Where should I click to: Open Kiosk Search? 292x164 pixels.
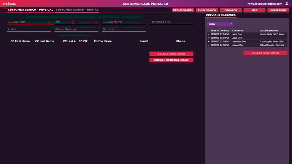pos(207,10)
